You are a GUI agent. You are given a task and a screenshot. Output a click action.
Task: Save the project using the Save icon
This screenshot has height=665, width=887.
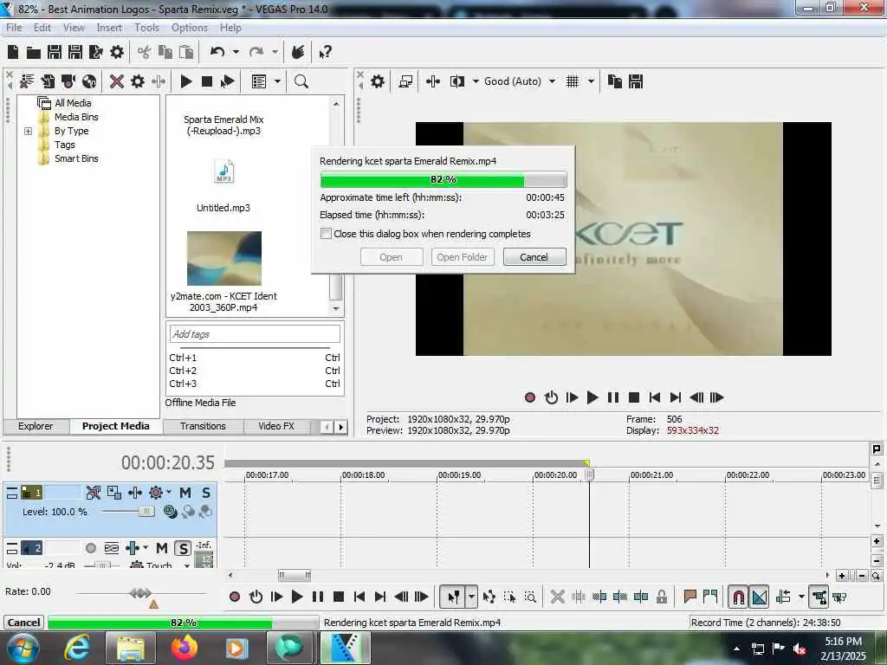55,53
